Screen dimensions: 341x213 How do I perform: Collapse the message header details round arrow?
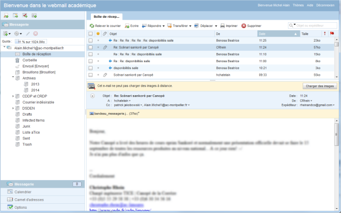click(x=93, y=96)
